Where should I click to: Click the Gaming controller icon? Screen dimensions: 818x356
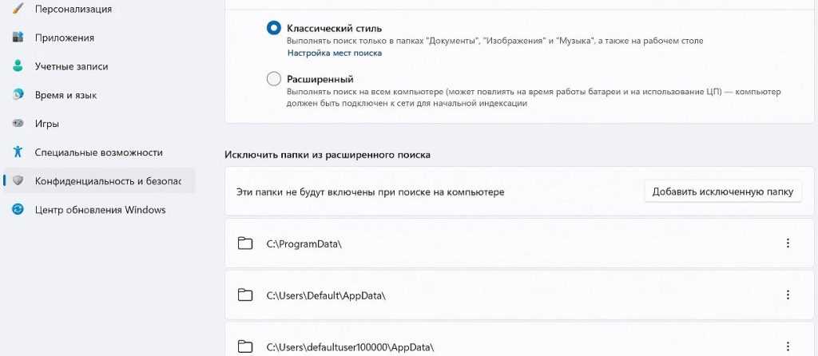click(18, 124)
